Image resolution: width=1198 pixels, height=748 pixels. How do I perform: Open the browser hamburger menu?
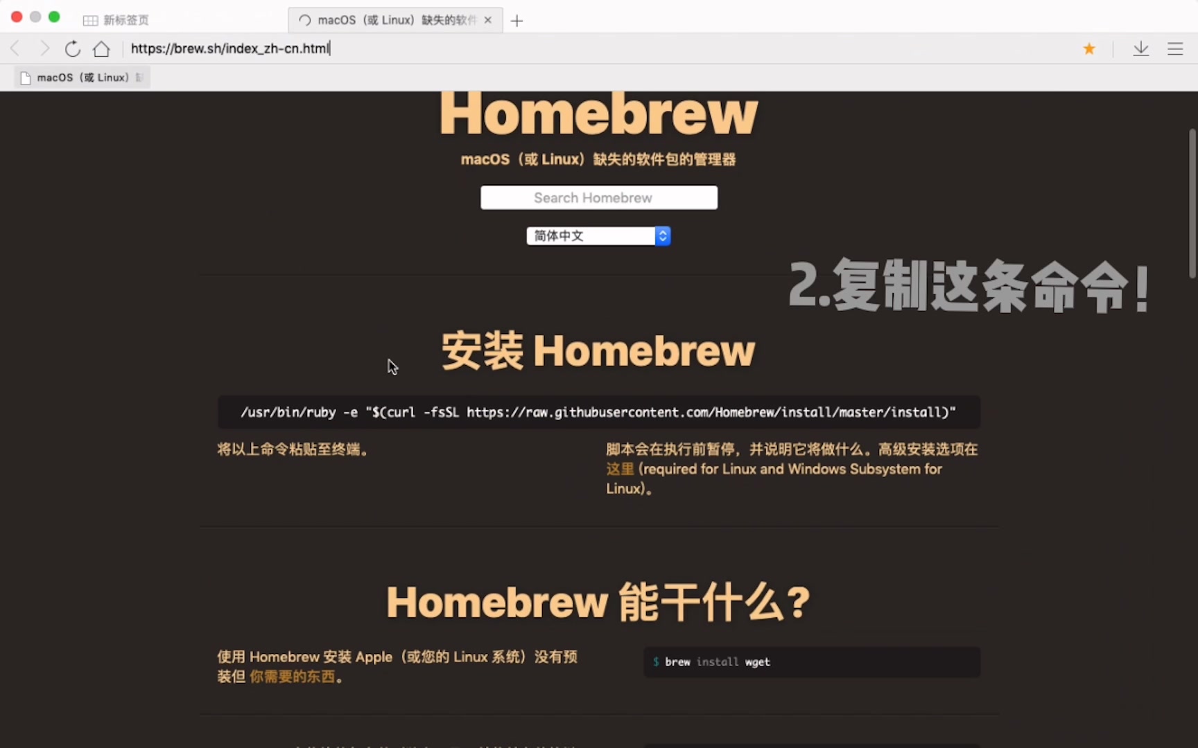(1175, 48)
